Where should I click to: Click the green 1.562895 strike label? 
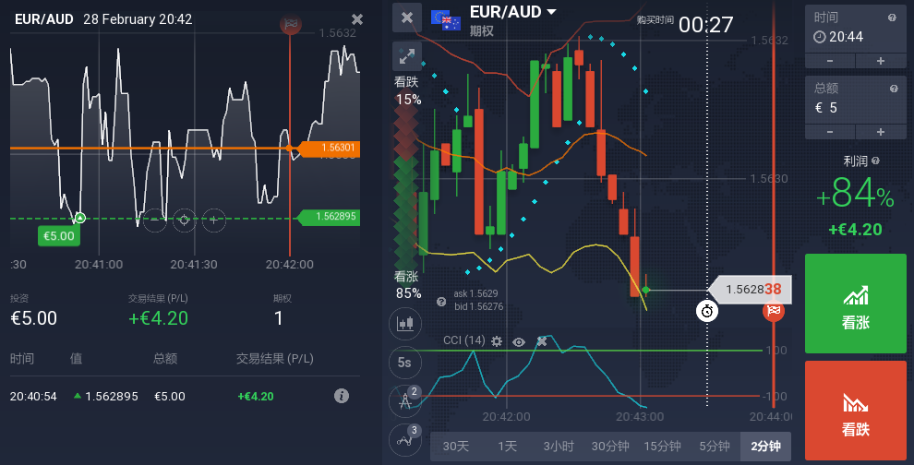point(329,217)
